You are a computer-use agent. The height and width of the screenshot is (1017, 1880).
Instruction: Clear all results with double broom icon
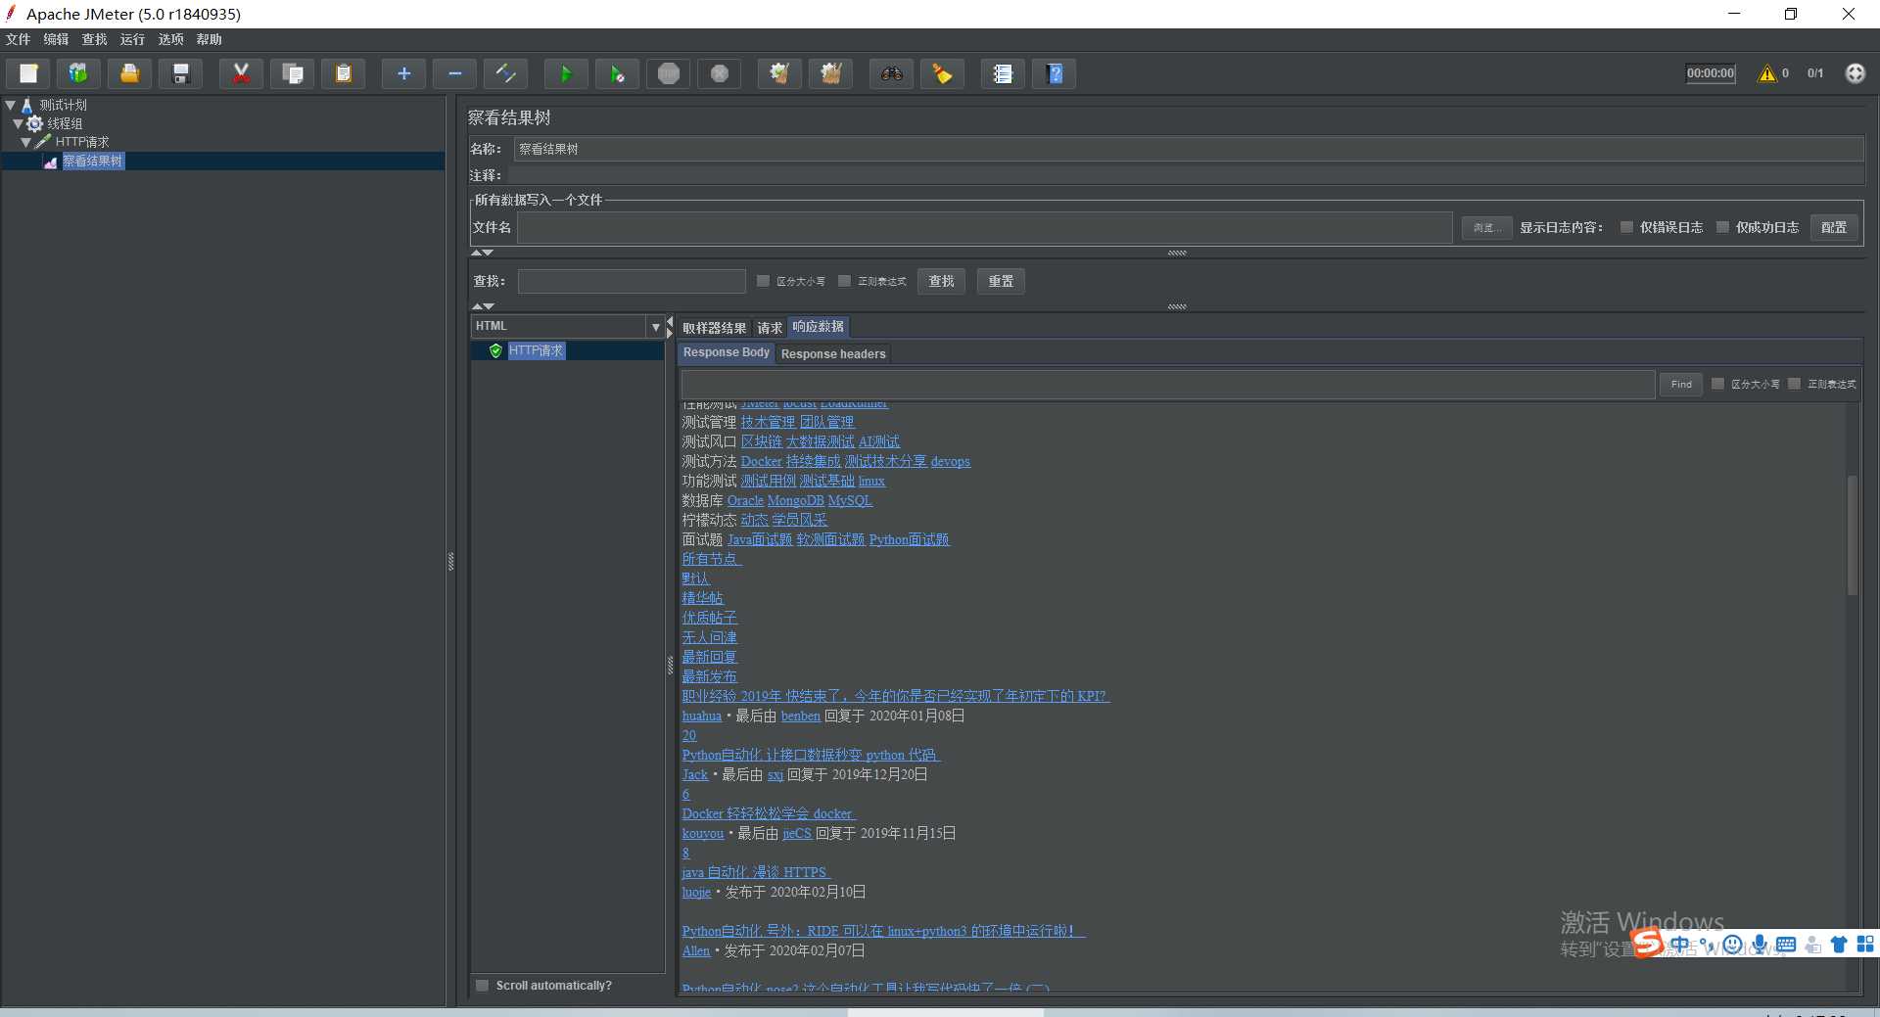pyautogui.click(x=830, y=73)
